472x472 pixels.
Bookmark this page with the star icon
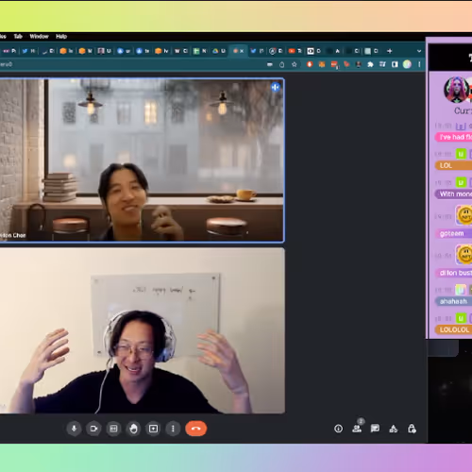[295, 64]
